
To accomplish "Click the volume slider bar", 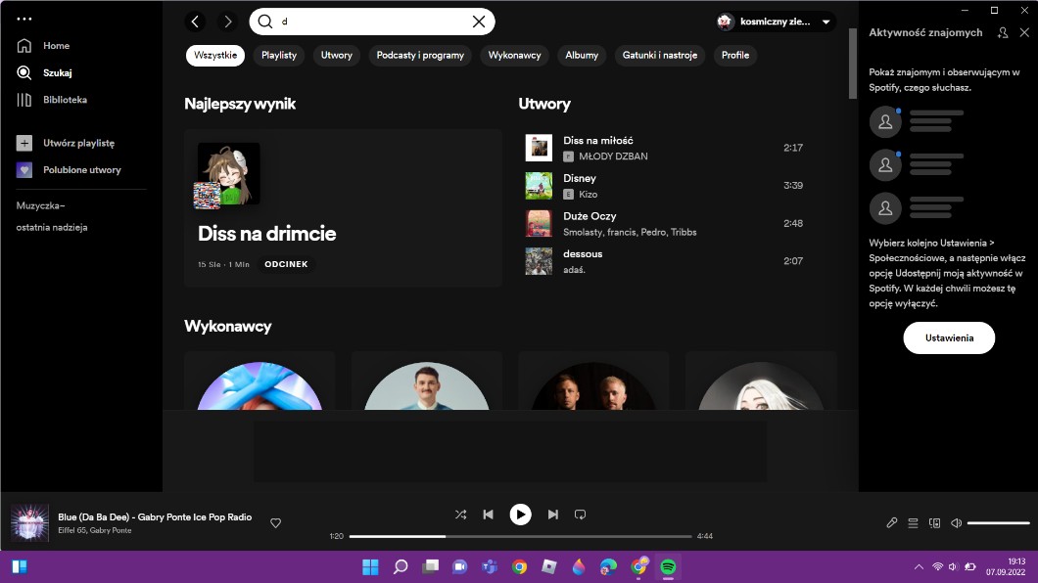I will [998, 523].
